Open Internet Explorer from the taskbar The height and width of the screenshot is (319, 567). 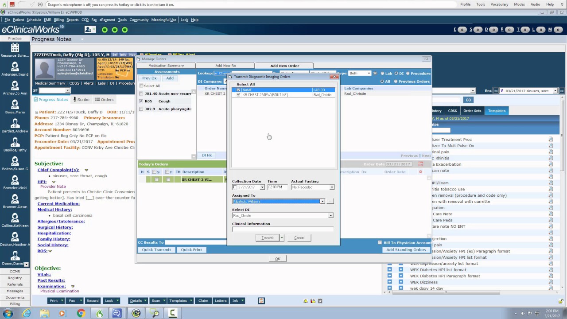click(27, 313)
